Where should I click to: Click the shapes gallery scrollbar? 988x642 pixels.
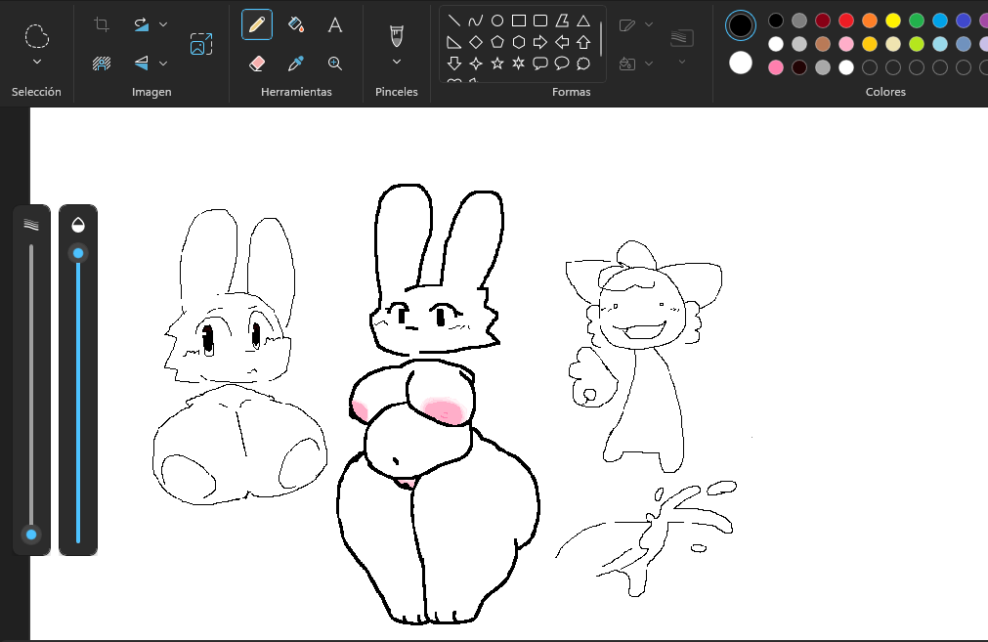pyautogui.click(x=600, y=38)
